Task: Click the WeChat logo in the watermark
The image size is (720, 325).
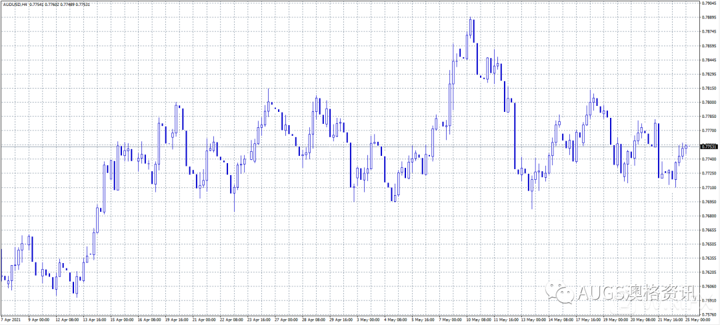Action: [557, 293]
